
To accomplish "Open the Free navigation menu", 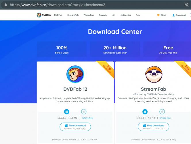I will 138,15.
